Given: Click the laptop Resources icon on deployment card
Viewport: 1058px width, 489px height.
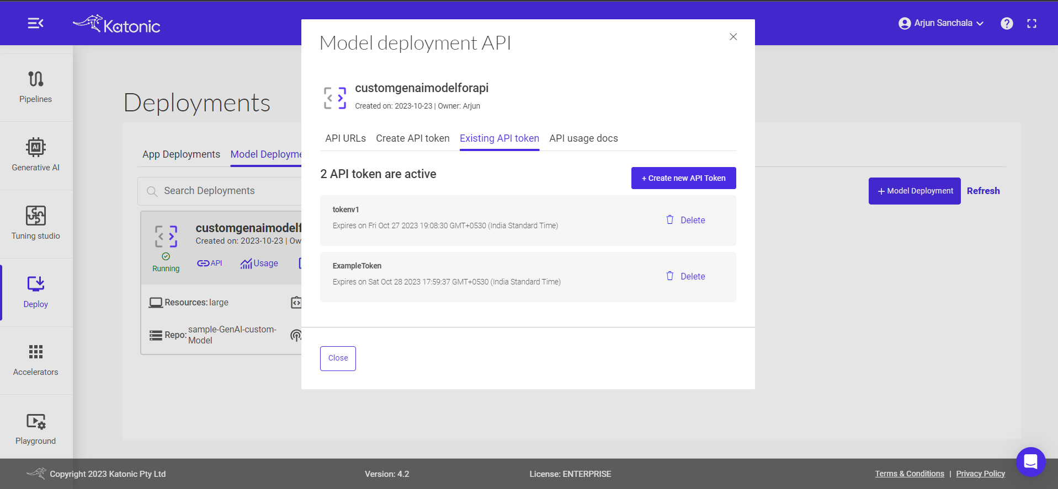Looking at the screenshot, I should tap(156, 303).
